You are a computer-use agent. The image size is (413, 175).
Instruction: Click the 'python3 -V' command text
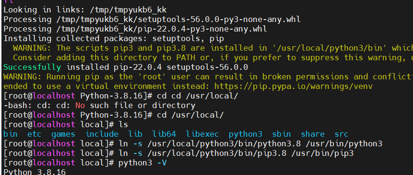(142, 163)
